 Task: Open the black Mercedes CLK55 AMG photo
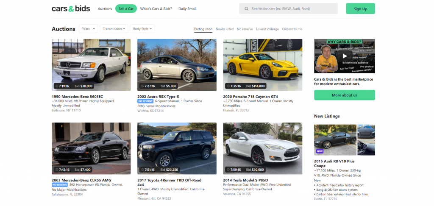(x=91, y=148)
